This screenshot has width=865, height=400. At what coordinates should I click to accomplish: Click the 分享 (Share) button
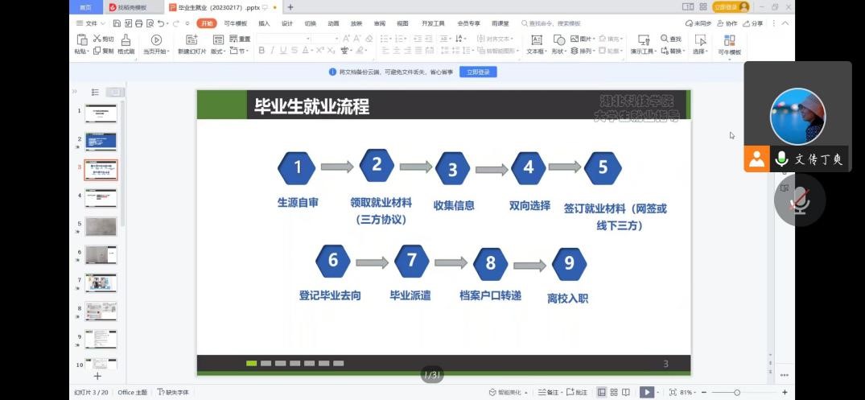click(x=753, y=23)
